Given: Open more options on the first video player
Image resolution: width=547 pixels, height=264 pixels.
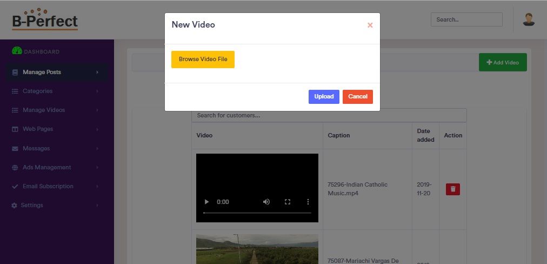Looking at the screenshot, I should click(x=308, y=202).
